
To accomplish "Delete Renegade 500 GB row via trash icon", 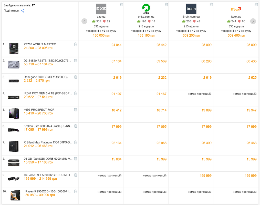I will [76, 77].
